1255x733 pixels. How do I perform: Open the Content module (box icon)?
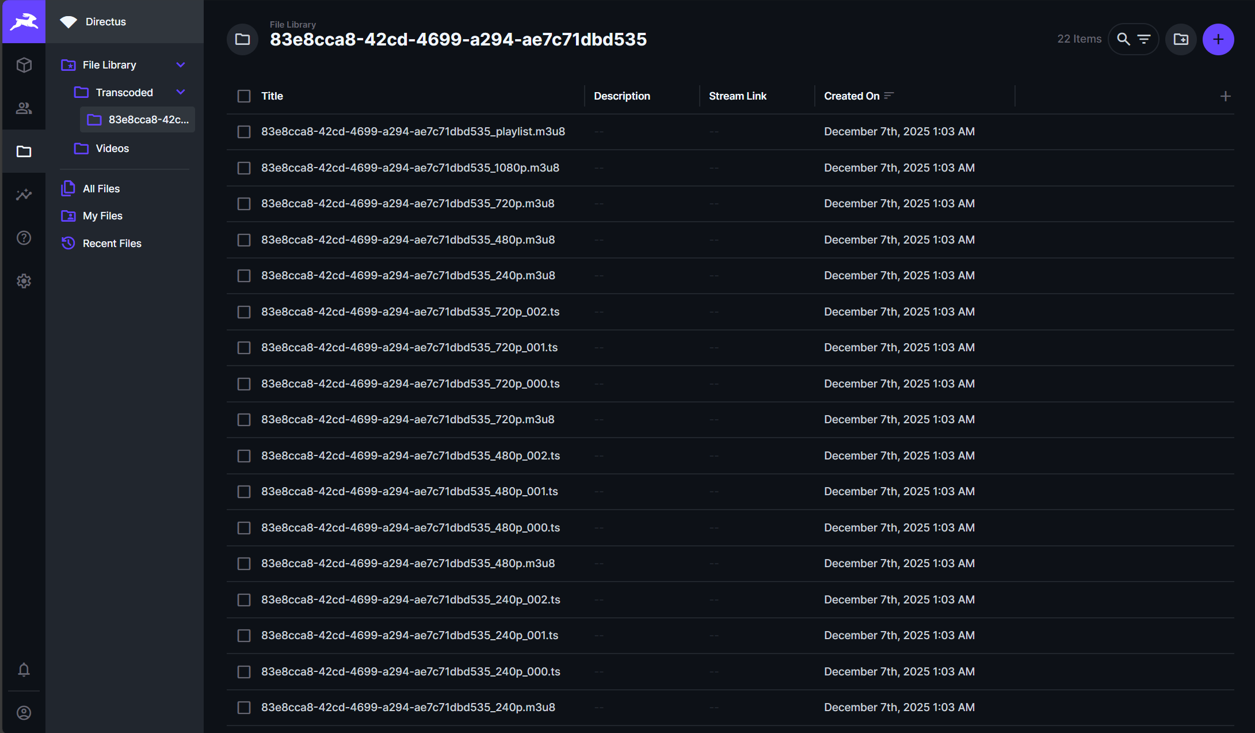click(24, 65)
